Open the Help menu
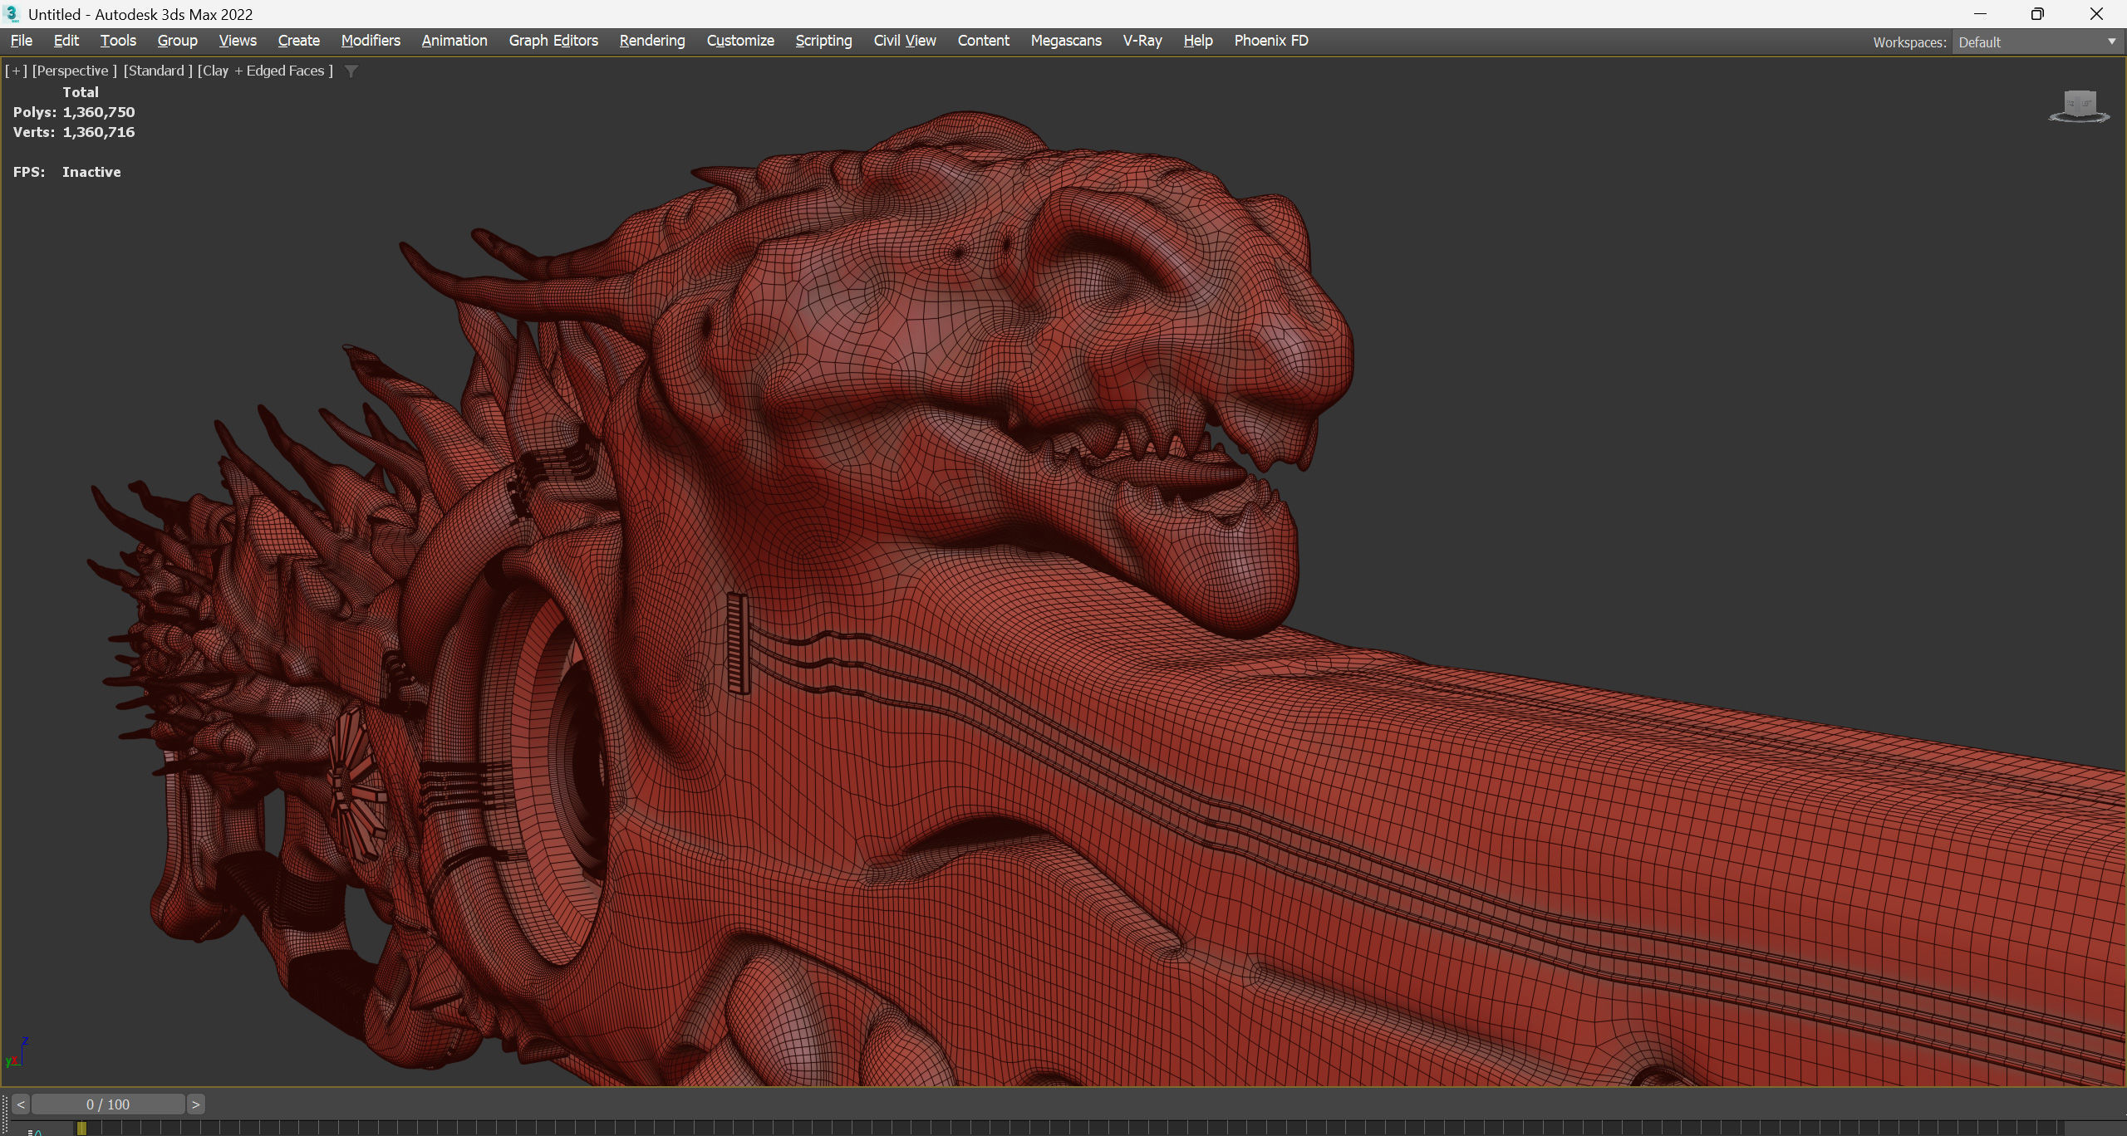The image size is (2127, 1136). click(1198, 41)
